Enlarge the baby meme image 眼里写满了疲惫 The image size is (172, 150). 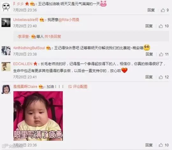tap(38, 116)
